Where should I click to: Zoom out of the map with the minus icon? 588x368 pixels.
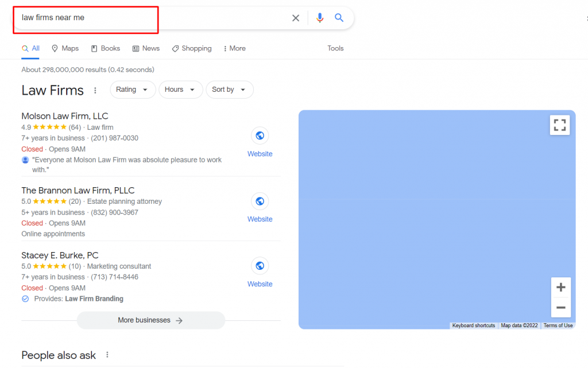pyautogui.click(x=560, y=307)
